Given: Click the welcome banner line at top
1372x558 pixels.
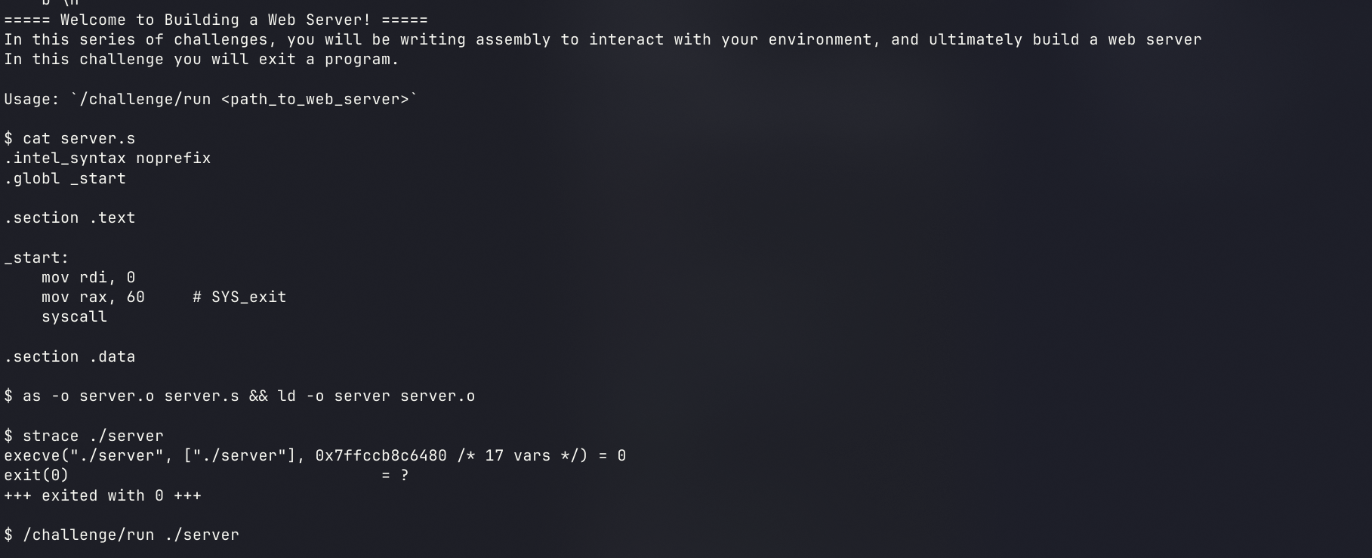Looking at the screenshot, I should [x=216, y=20].
